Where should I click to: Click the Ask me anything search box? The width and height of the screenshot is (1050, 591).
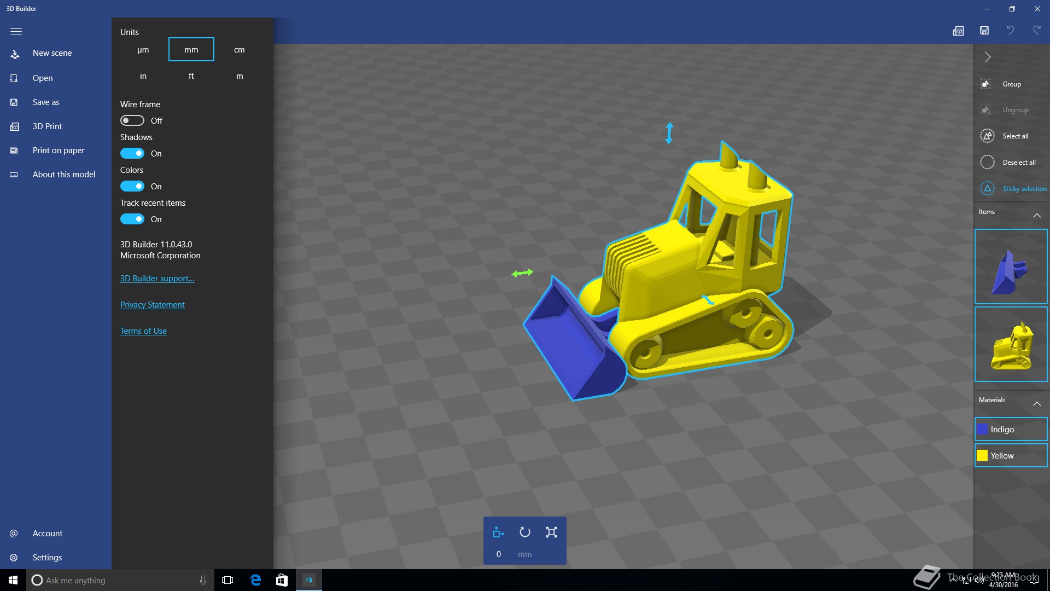(119, 580)
